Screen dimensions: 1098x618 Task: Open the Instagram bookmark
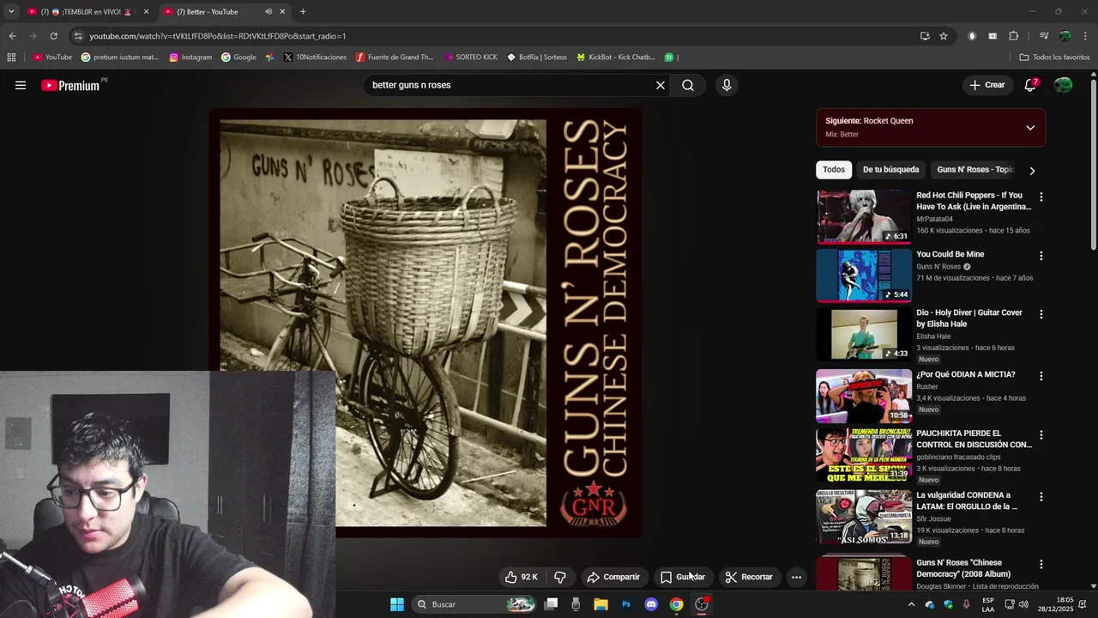pyautogui.click(x=190, y=58)
